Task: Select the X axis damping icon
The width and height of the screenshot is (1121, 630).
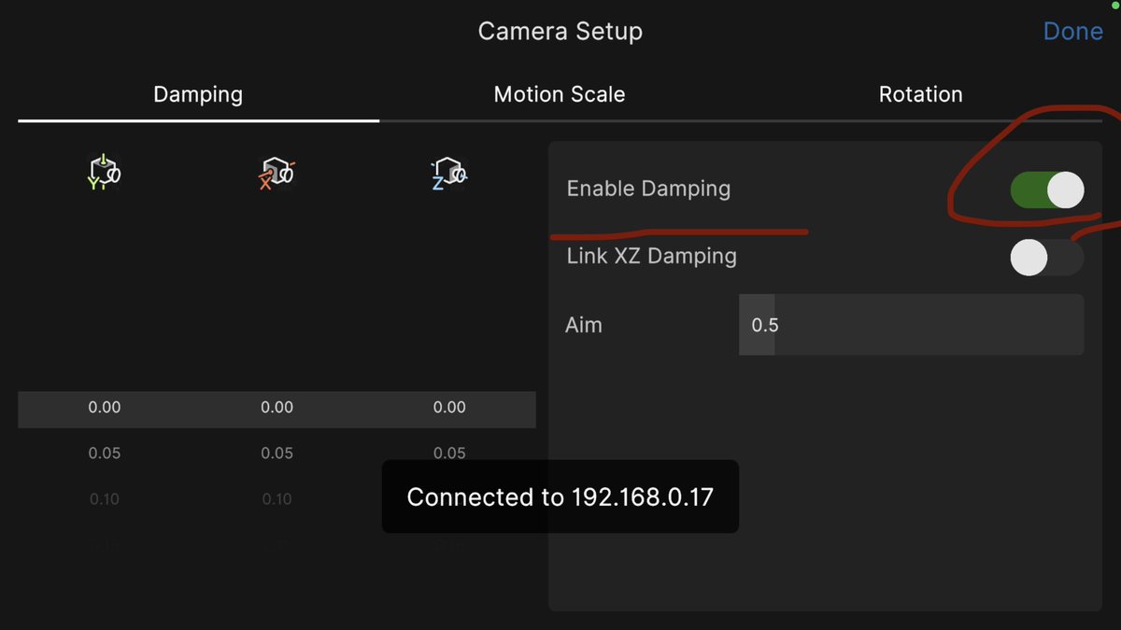Action: pyautogui.click(x=277, y=173)
